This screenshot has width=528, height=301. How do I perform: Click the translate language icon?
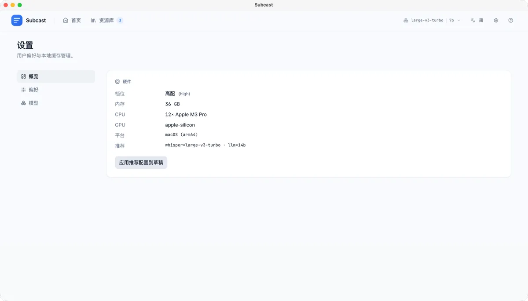pos(473,20)
